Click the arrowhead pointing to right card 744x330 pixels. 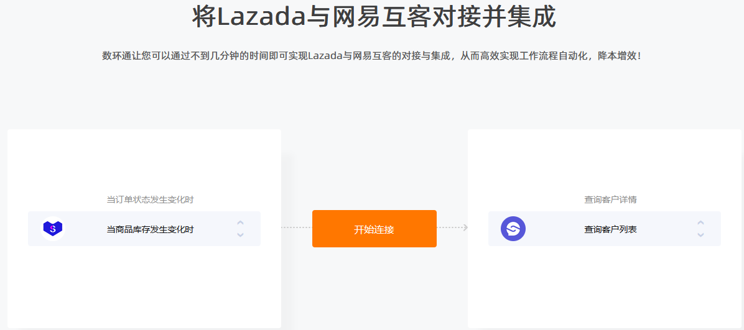(465, 227)
